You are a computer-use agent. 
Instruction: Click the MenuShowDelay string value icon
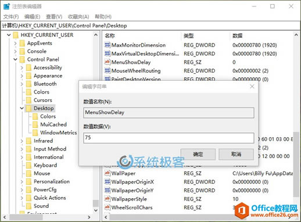click(107, 62)
